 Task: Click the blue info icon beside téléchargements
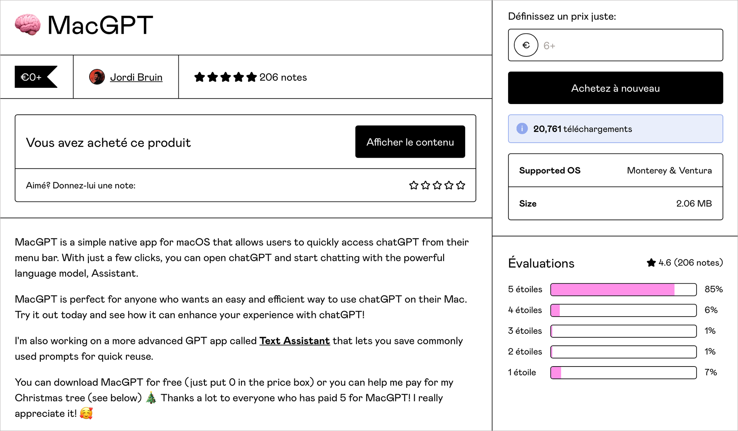pyautogui.click(x=522, y=129)
